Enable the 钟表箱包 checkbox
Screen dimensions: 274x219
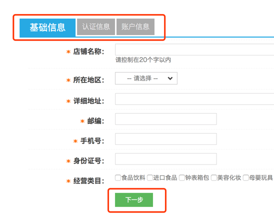point(182,178)
